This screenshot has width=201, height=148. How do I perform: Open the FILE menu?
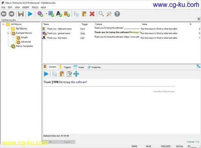pos(4,7)
